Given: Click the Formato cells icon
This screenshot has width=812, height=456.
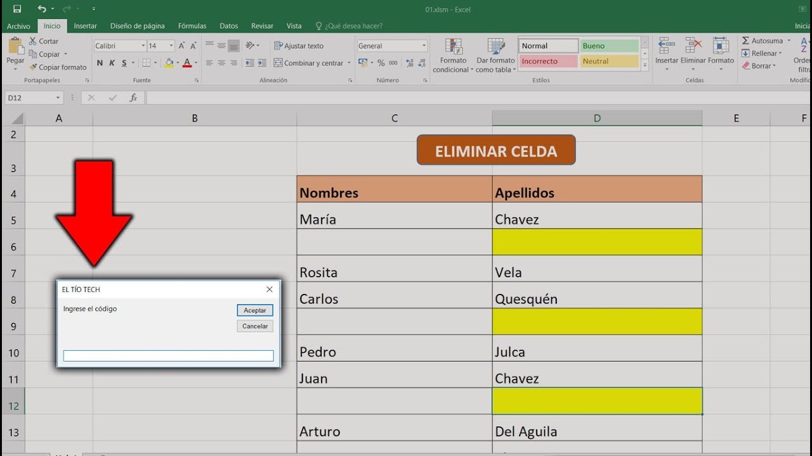Looking at the screenshot, I should point(721,46).
